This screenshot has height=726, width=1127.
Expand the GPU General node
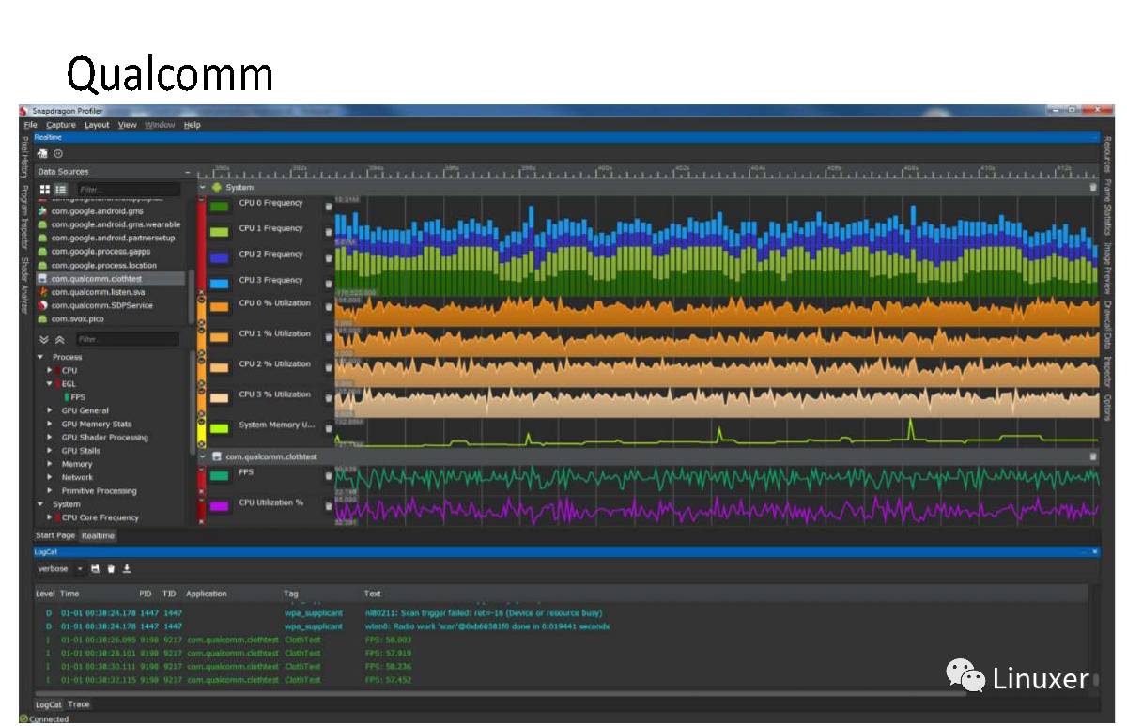50,410
